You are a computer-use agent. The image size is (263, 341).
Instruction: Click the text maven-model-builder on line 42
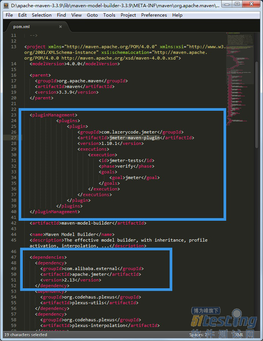click(87, 223)
